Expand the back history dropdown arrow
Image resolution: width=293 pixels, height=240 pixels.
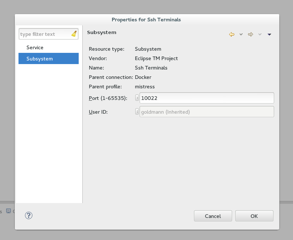(x=241, y=34)
